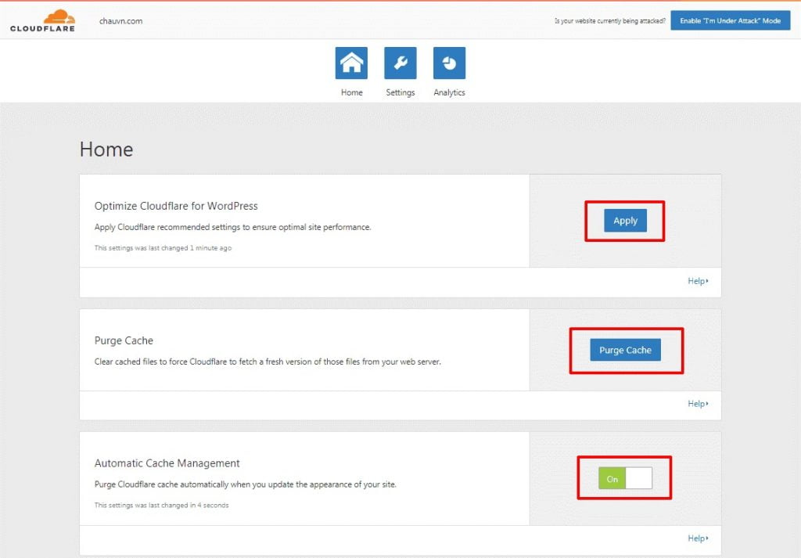Expand Help under Automatic Cache Management
Screen dimensions: 801x558
(x=698, y=538)
